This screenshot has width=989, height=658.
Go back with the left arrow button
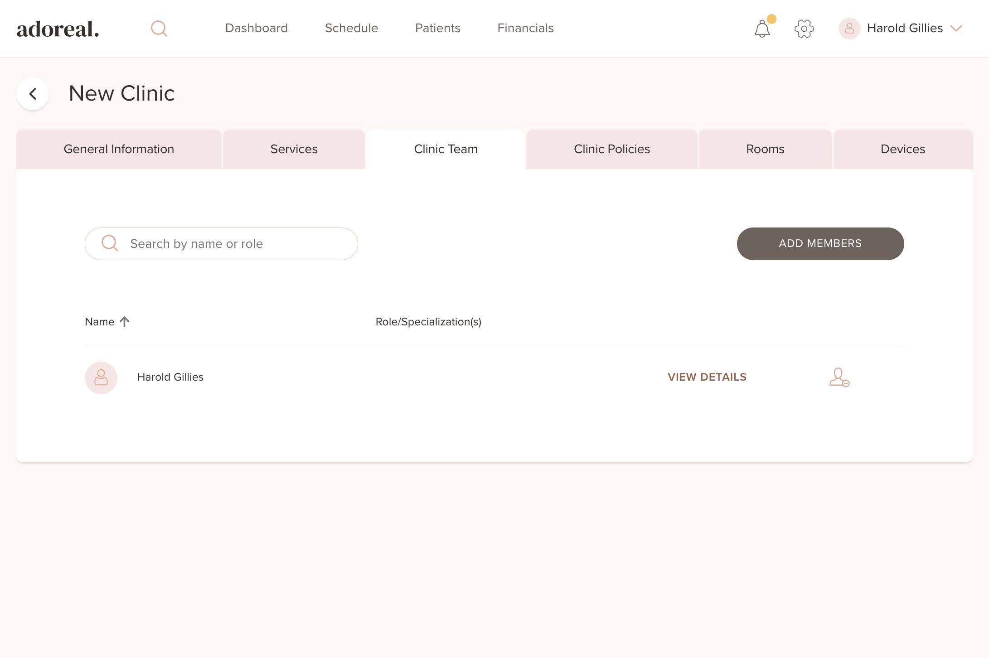pyautogui.click(x=33, y=94)
